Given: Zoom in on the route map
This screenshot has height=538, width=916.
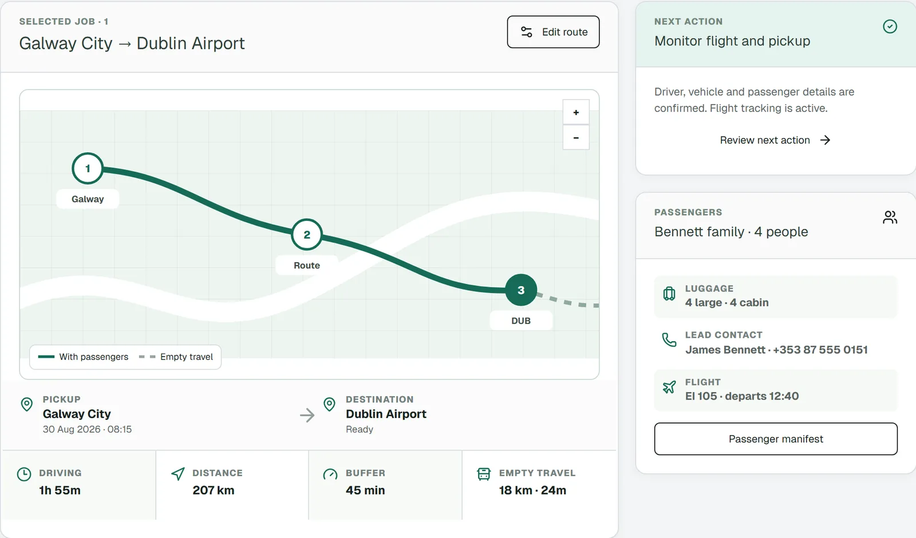Looking at the screenshot, I should pyautogui.click(x=576, y=113).
